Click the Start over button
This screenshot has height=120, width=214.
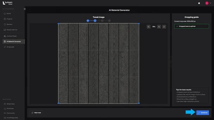click(36, 113)
